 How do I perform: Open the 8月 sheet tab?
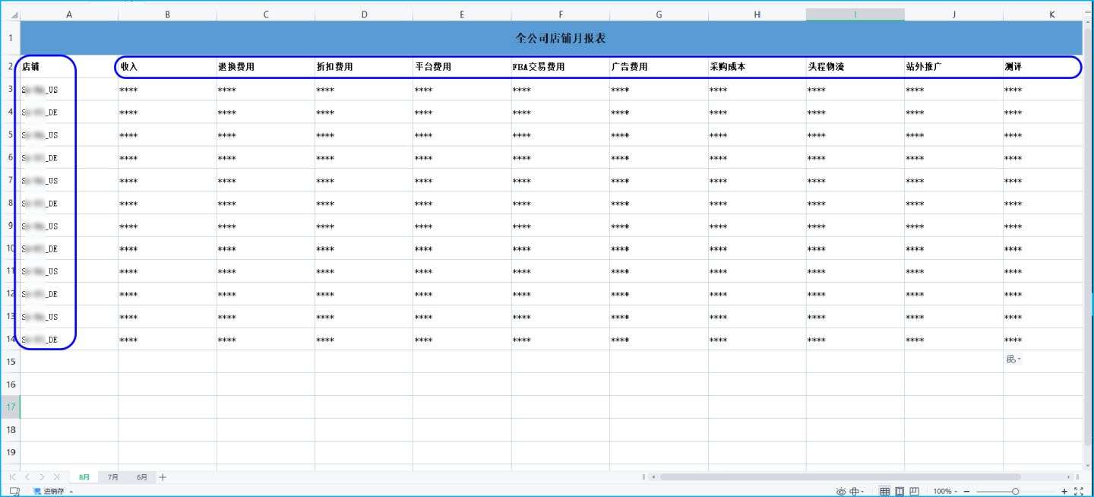coord(84,477)
